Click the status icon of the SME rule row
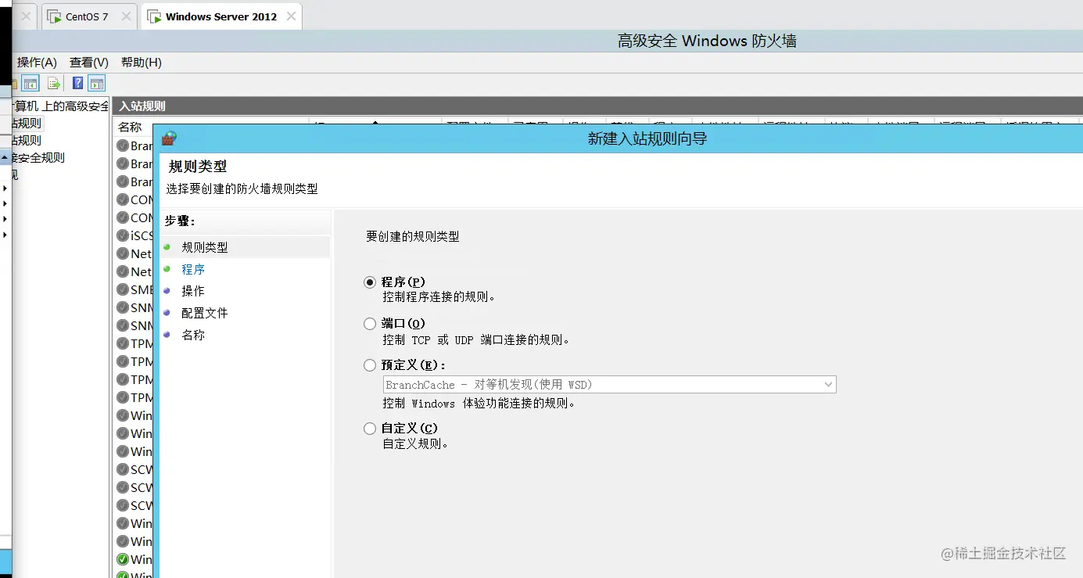The width and height of the screenshot is (1083, 578). [123, 289]
